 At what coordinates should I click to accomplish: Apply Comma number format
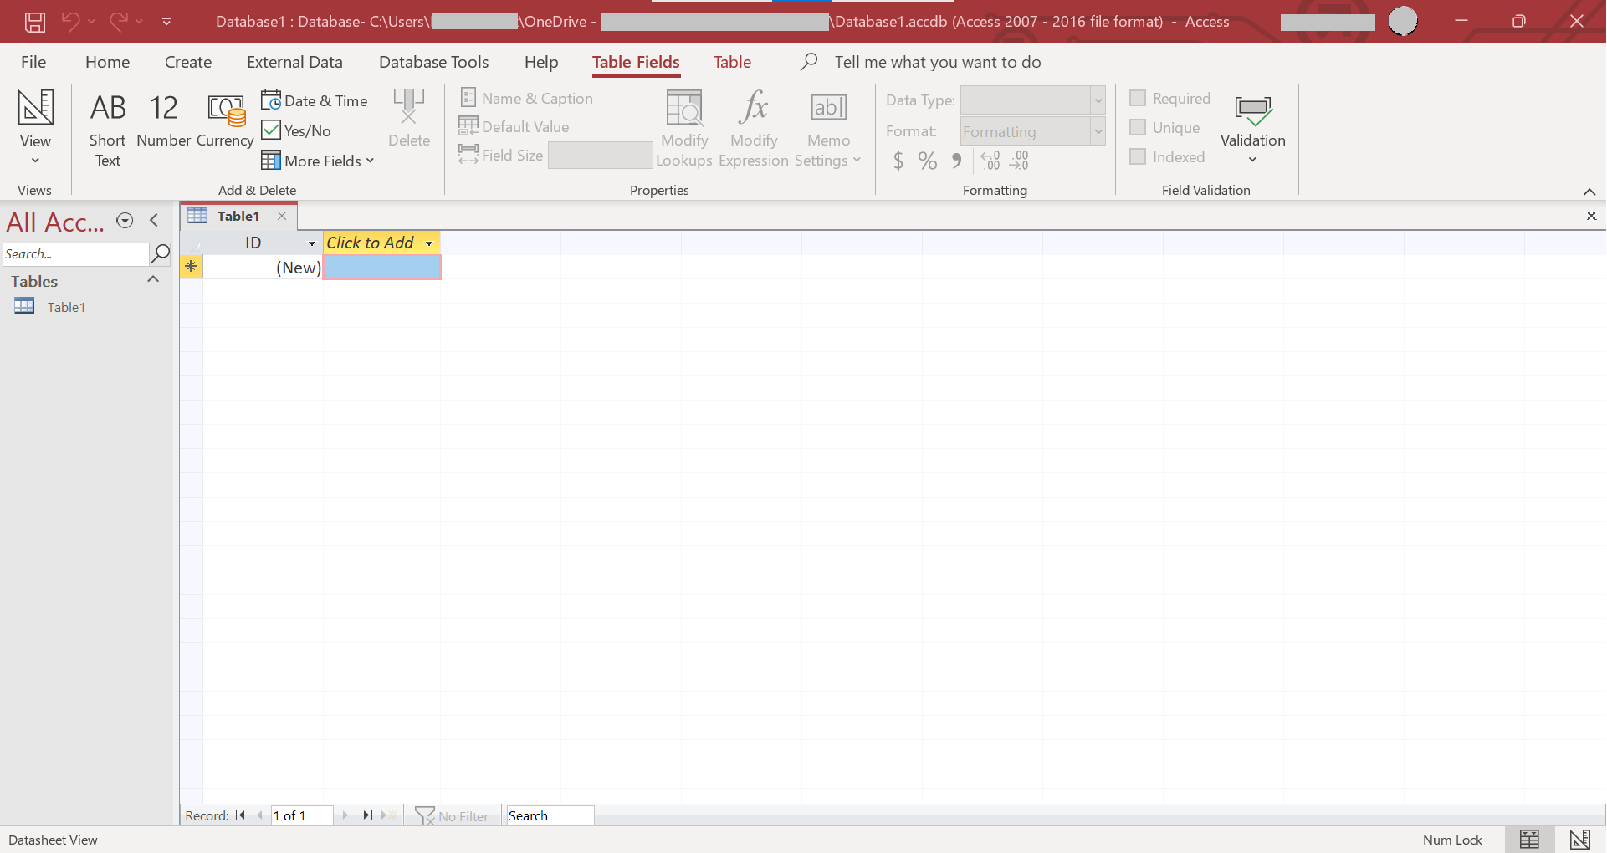click(x=956, y=161)
